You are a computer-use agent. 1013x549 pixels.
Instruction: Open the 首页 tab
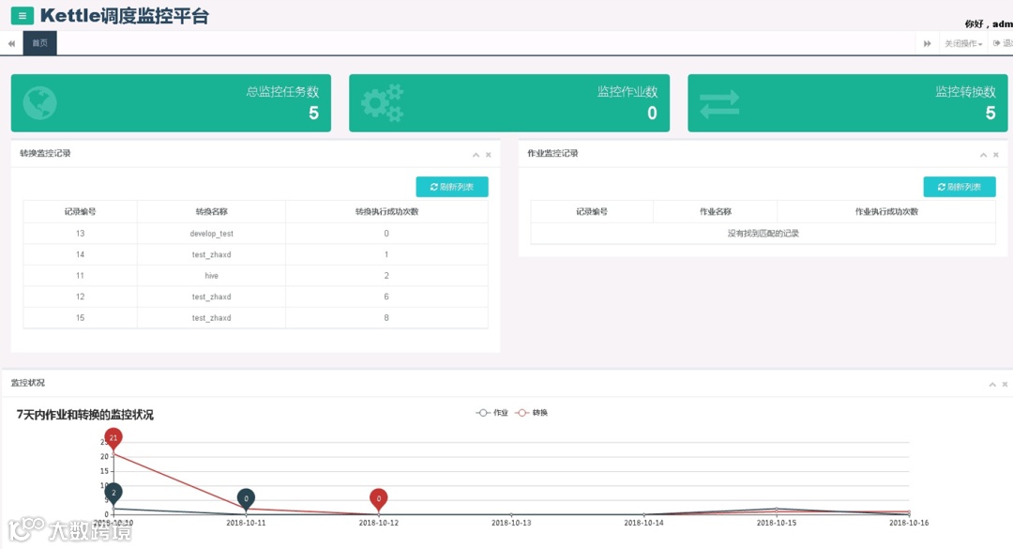(40, 43)
